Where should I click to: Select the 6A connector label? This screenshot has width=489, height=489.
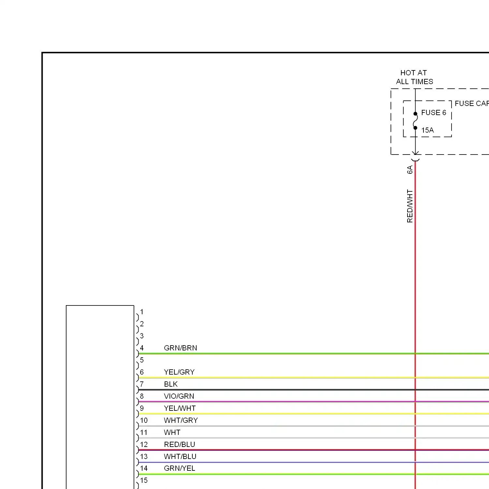tap(410, 170)
